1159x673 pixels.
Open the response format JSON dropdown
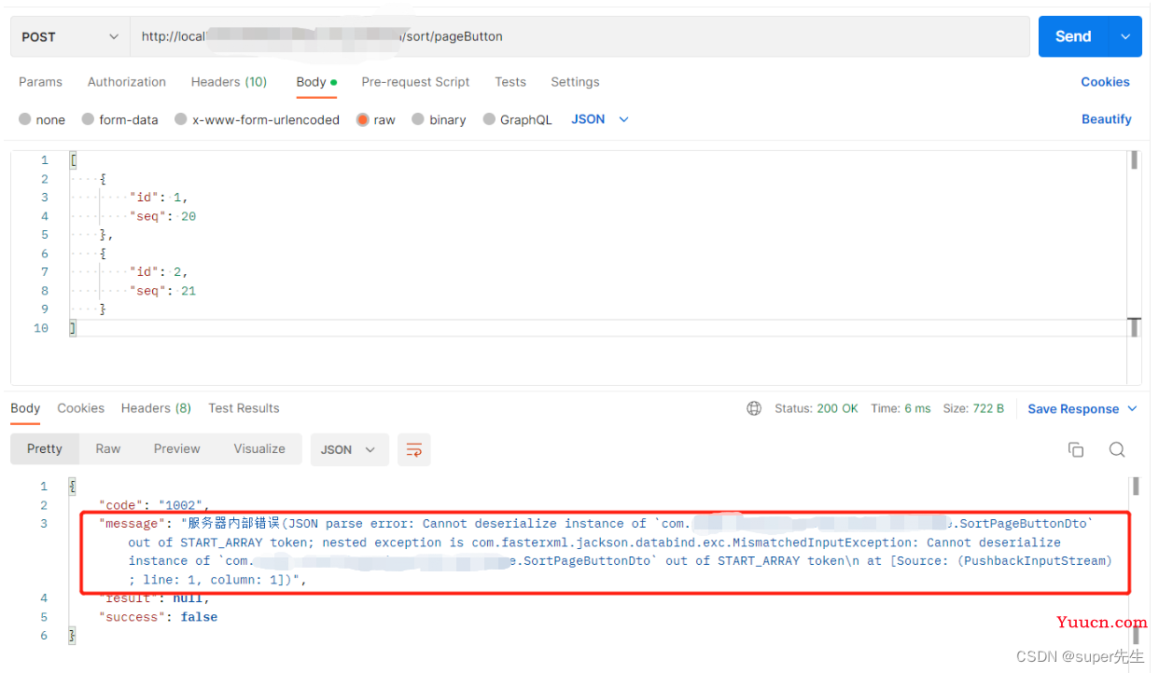click(x=349, y=449)
